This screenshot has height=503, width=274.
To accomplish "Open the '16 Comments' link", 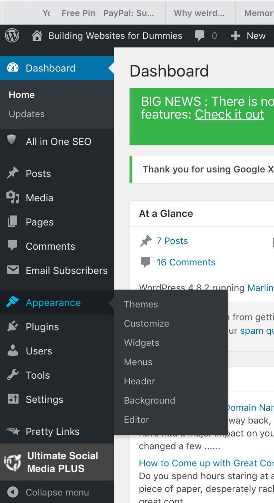I will click(x=186, y=262).
